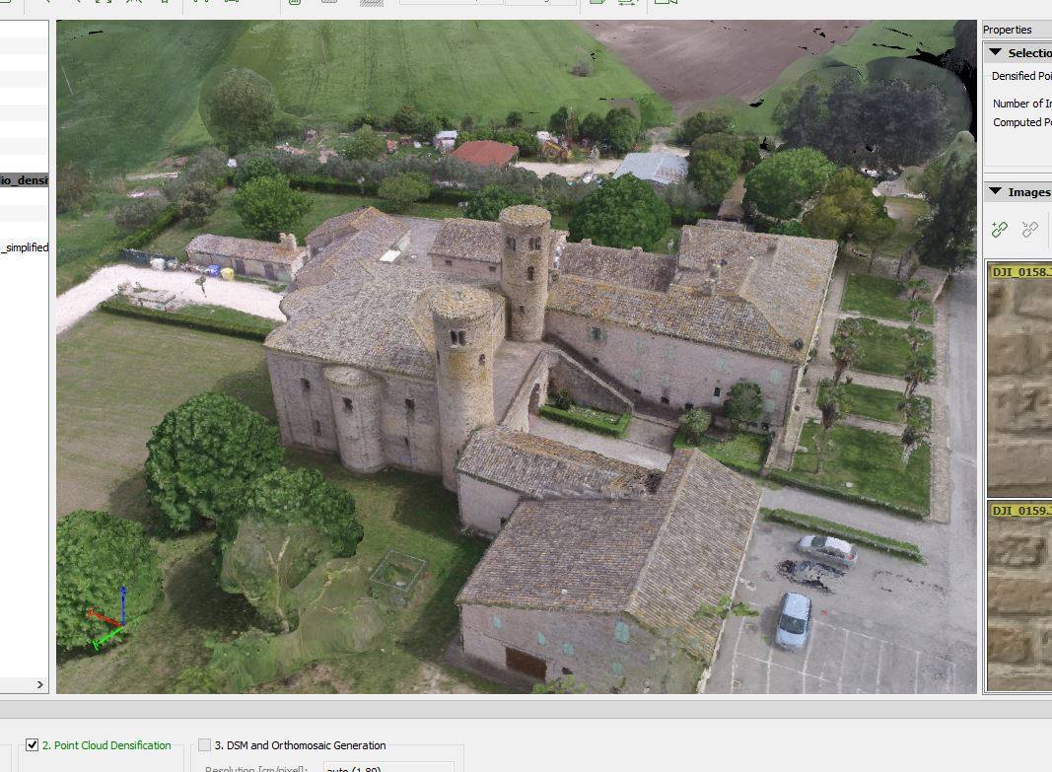This screenshot has height=772, width=1052.
Task: Click the silver car in the 3D parking lot
Action: [793, 620]
